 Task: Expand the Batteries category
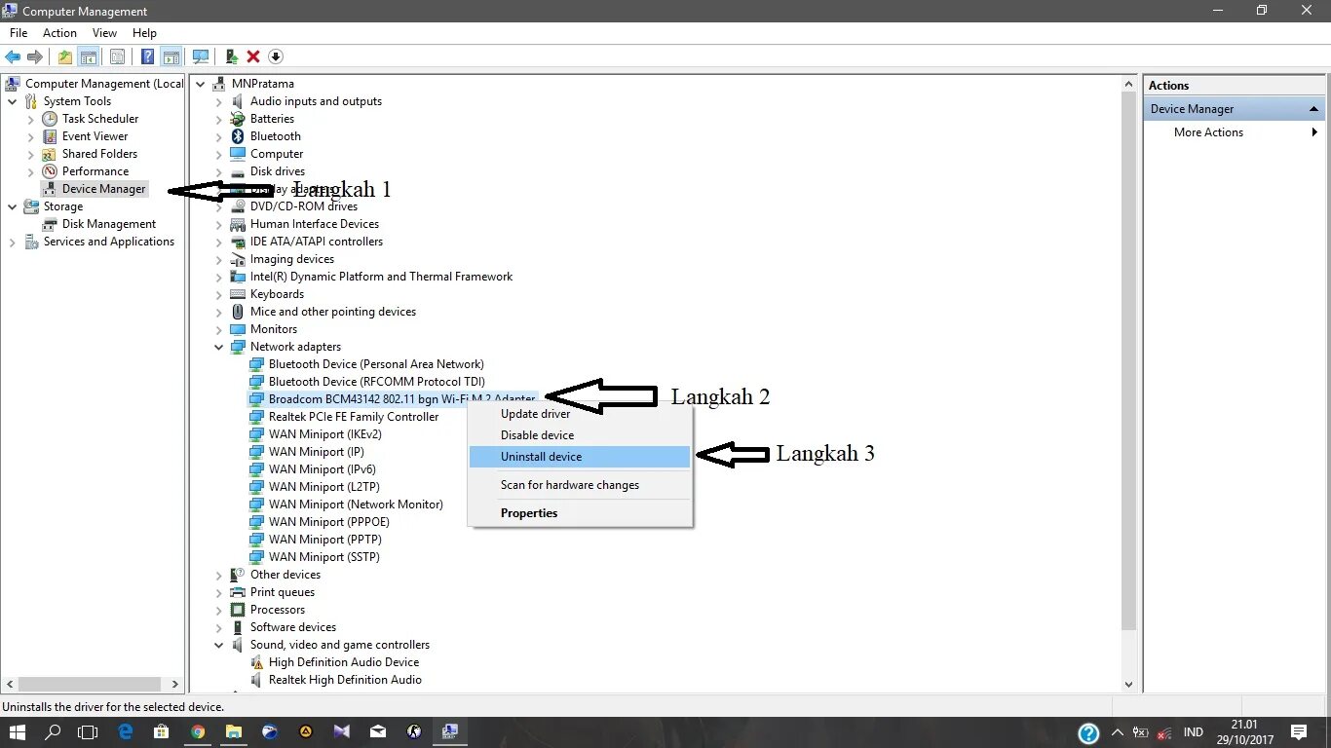(x=219, y=119)
